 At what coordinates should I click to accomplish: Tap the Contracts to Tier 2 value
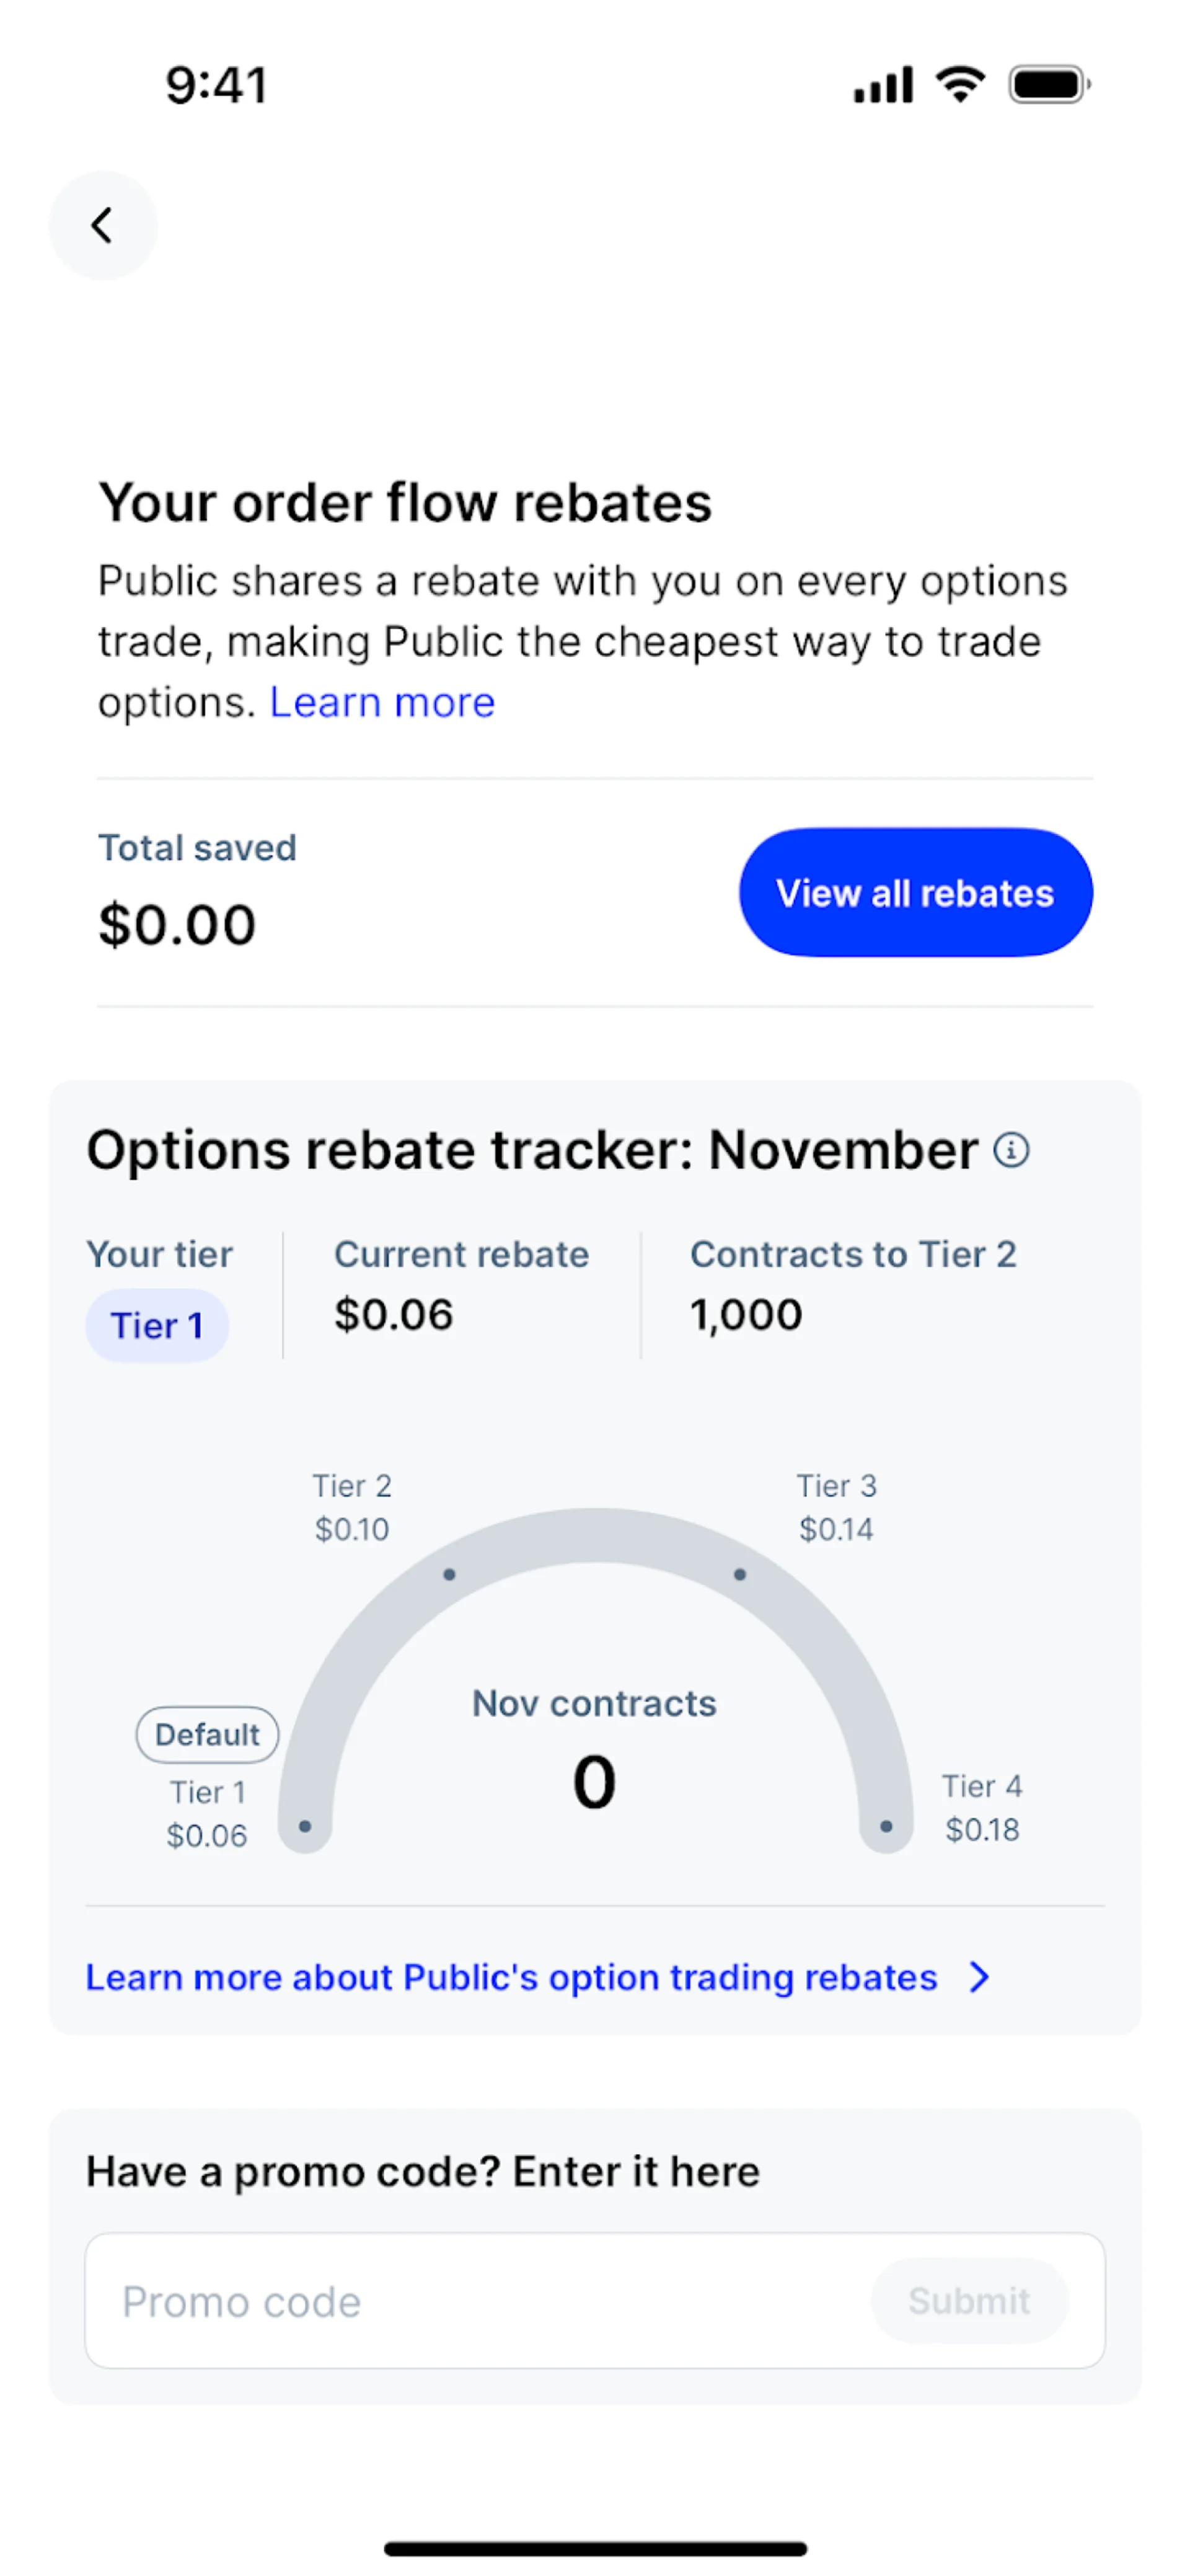pos(746,1315)
